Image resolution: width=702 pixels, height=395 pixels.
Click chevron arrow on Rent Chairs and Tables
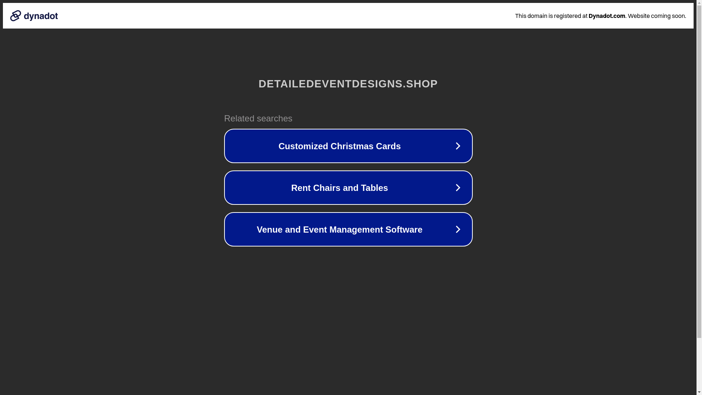458,188
